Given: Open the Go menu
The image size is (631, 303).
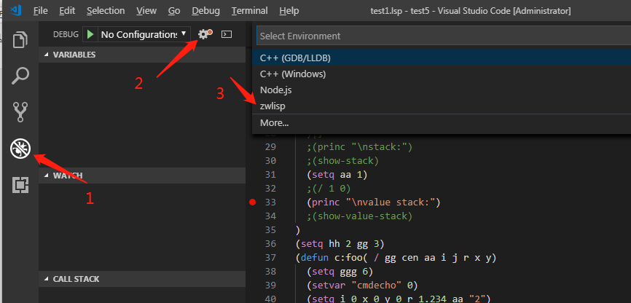Looking at the screenshot, I should point(174,10).
